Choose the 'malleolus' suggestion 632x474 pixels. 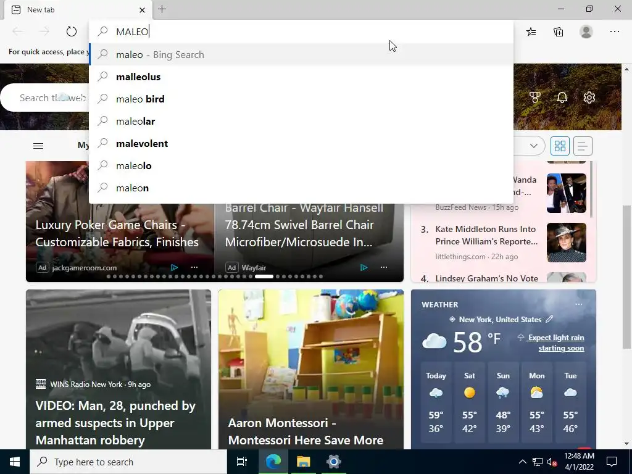(301, 77)
